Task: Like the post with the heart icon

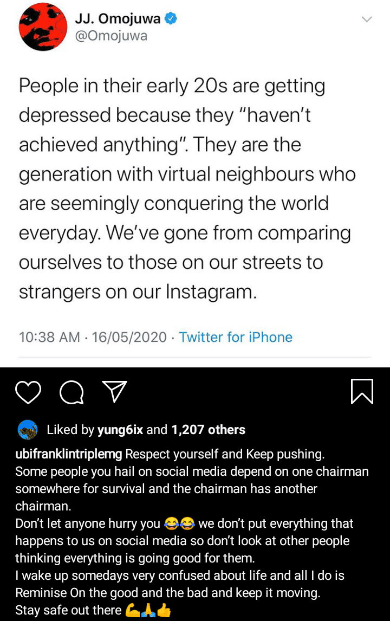Action: (x=28, y=392)
